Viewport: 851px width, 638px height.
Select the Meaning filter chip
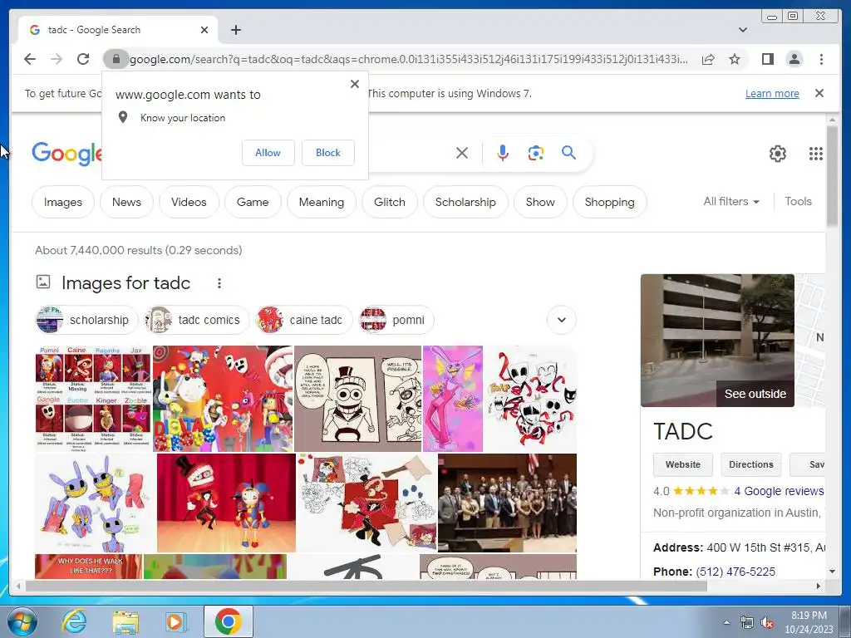point(322,202)
